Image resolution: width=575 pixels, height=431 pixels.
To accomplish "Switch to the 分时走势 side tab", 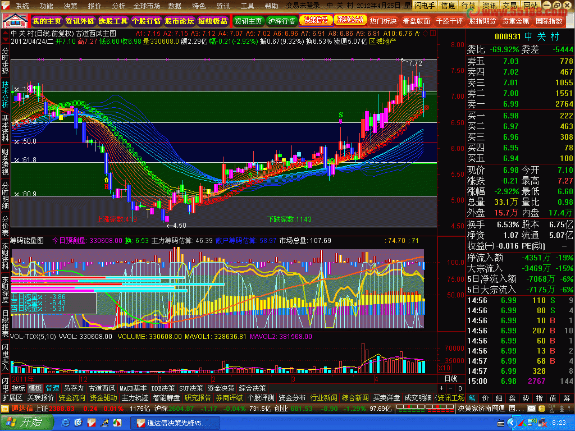I will click(x=5, y=61).
